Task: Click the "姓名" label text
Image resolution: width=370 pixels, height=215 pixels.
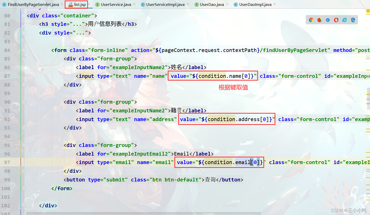Action: 176,67
